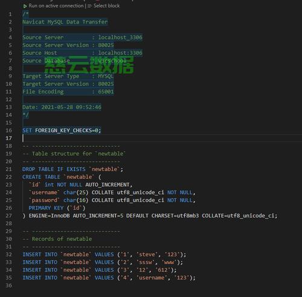
Task: Place cursor on SET FOREIGN_KEY_CHECKS=0 line
Action: [x=62, y=131]
